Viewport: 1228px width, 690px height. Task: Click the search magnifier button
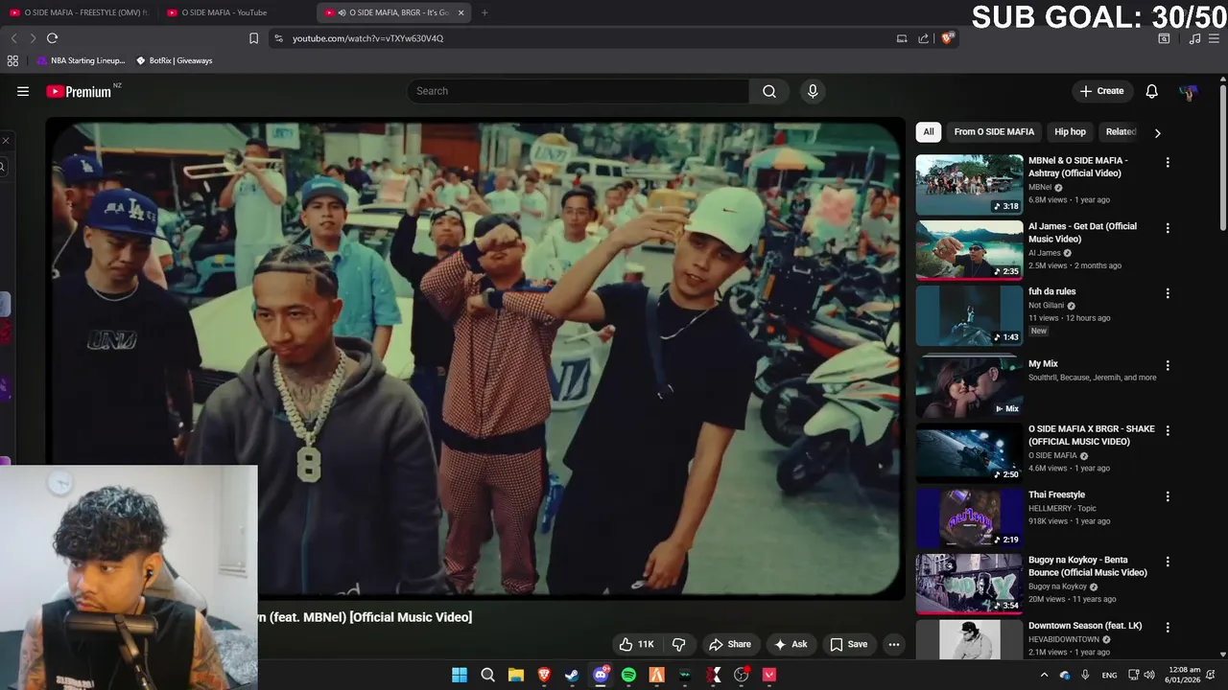click(769, 91)
